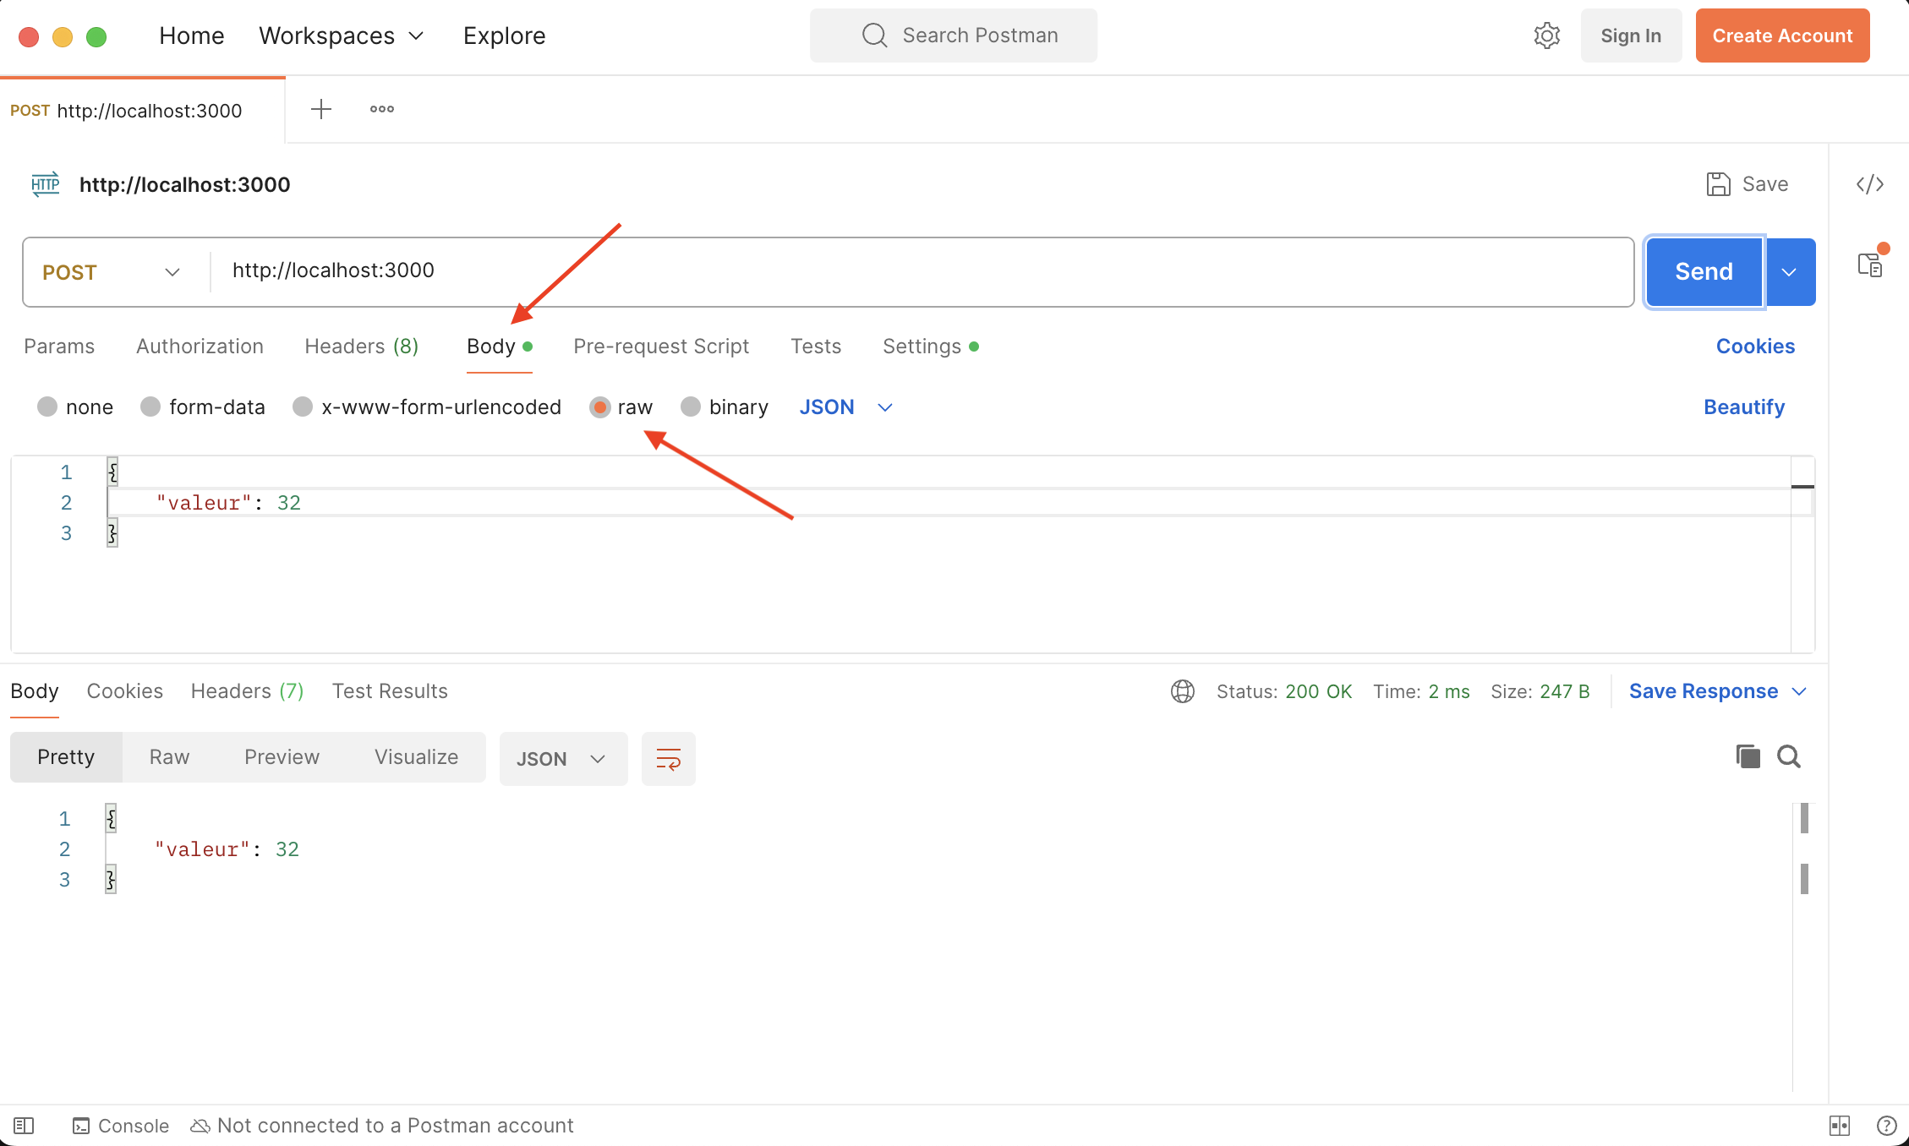Select the form-data radio button
This screenshot has width=1909, height=1146.
click(x=149, y=406)
